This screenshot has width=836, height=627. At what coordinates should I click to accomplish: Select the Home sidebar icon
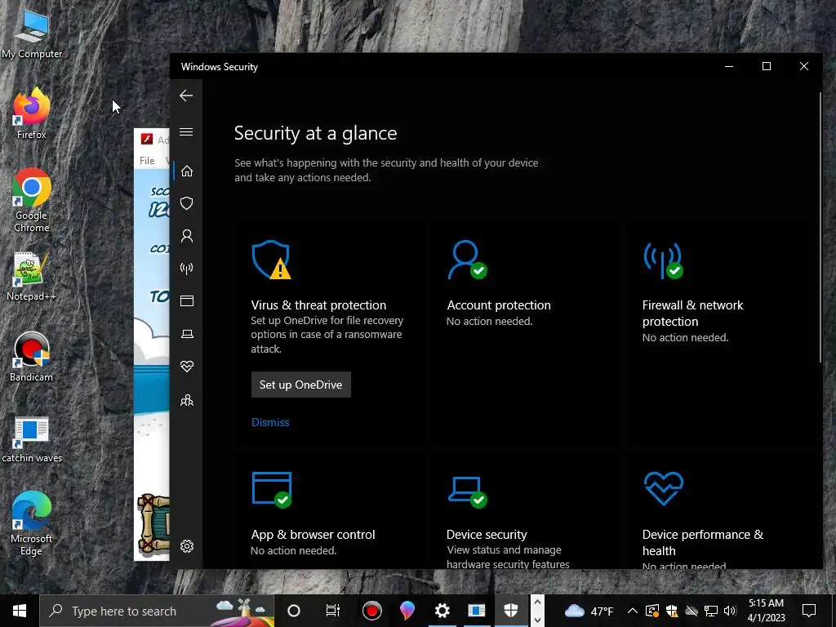(187, 171)
